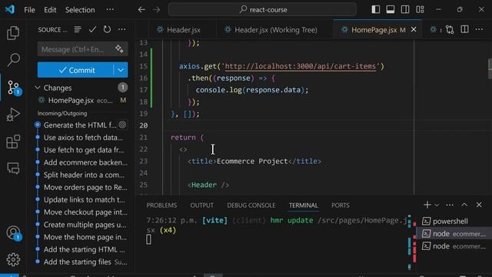Open the Edit menu
The height and width of the screenshot is (277, 492).
coord(50,10)
